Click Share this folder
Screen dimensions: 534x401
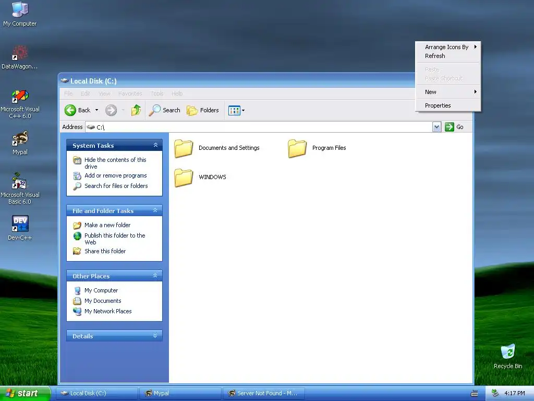[x=105, y=251]
